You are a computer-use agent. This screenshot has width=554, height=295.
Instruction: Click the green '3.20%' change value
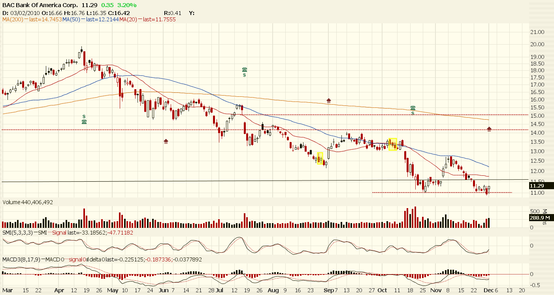point(128,5)
